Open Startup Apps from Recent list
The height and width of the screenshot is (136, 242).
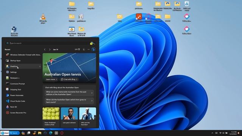23,60
